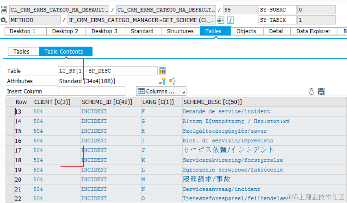Viewport: 347px width, 203px height.
Task: Open the Standard tab
Action: click(143, 31)
